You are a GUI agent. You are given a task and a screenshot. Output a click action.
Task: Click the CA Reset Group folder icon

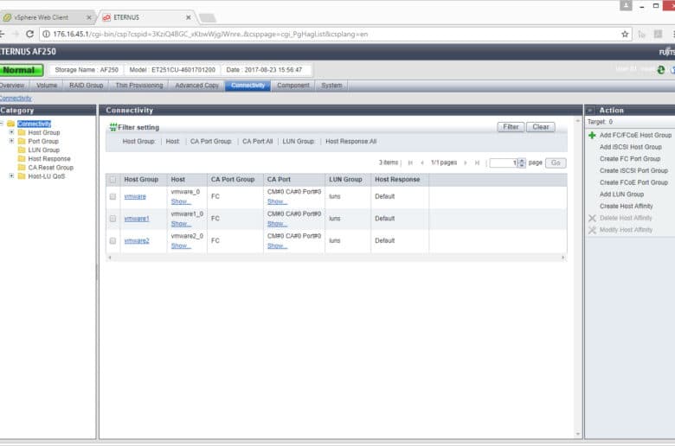22,168
